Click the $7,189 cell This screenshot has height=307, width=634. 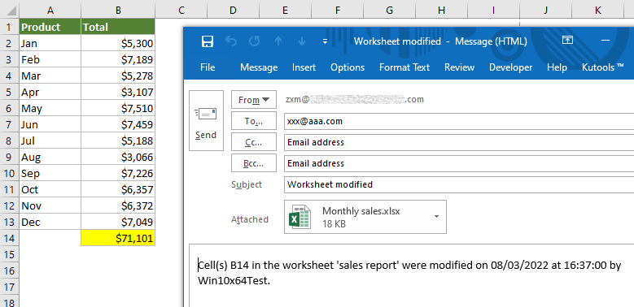point(118,59)
